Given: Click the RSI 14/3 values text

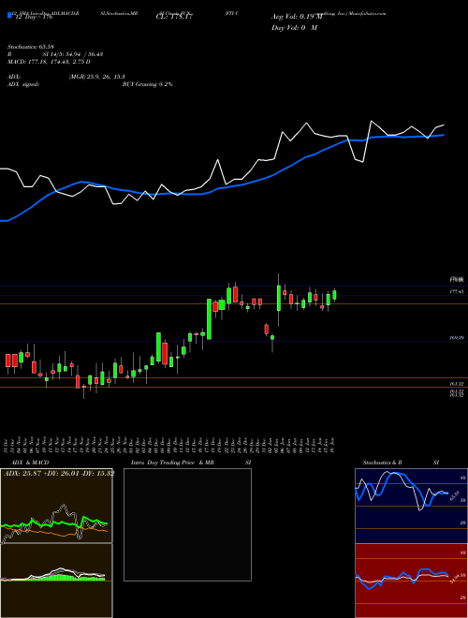Looking at the screenshot, I should click(55, 54).
